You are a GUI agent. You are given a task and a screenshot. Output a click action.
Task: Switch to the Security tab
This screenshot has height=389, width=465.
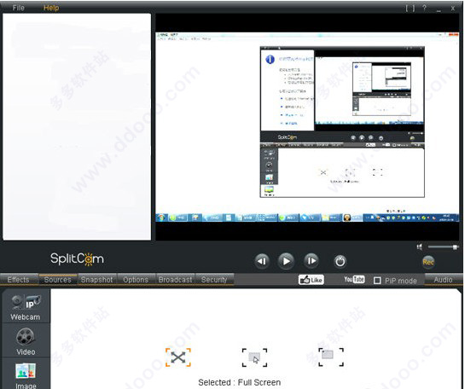coord(214,280)
